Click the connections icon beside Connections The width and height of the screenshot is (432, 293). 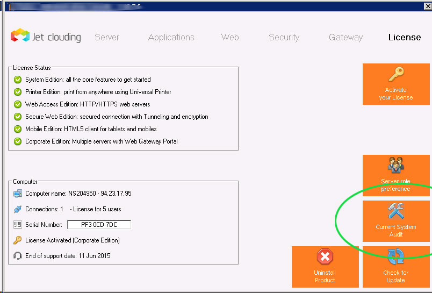click(x=18, y=209)
